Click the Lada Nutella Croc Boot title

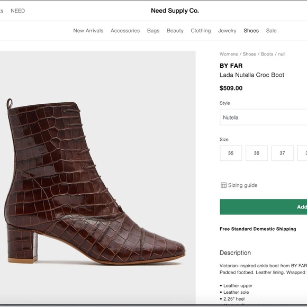[x=252, y=75]
